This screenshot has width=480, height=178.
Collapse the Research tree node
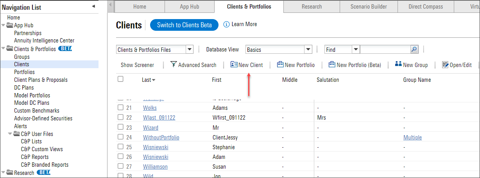[x=4, y=173]
